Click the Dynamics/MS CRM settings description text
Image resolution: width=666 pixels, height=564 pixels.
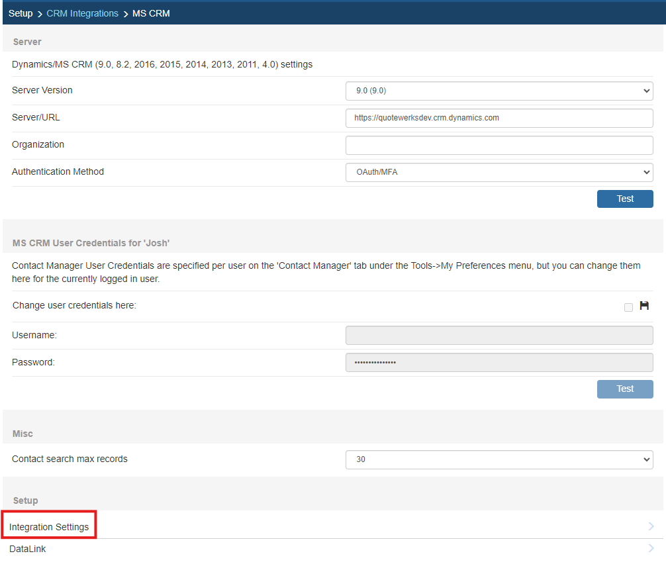coord(162,65)
